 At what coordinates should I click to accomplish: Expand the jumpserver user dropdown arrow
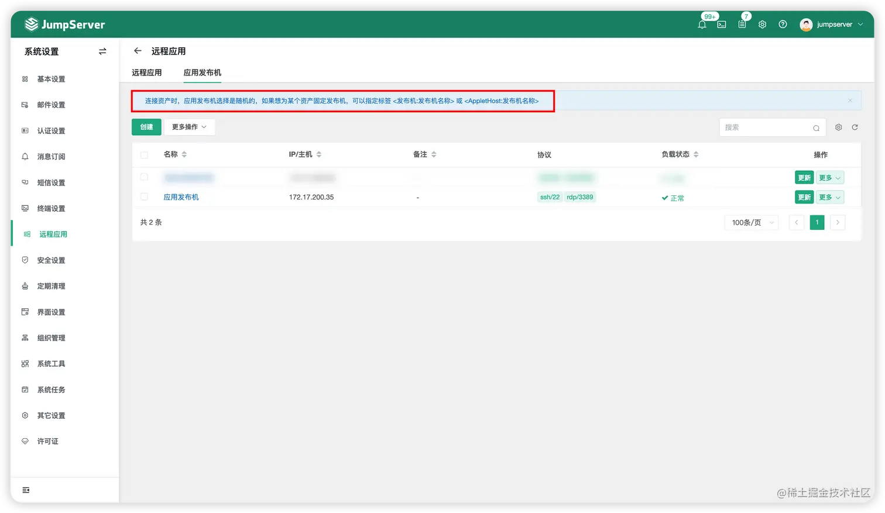click(x=860, y=25)
